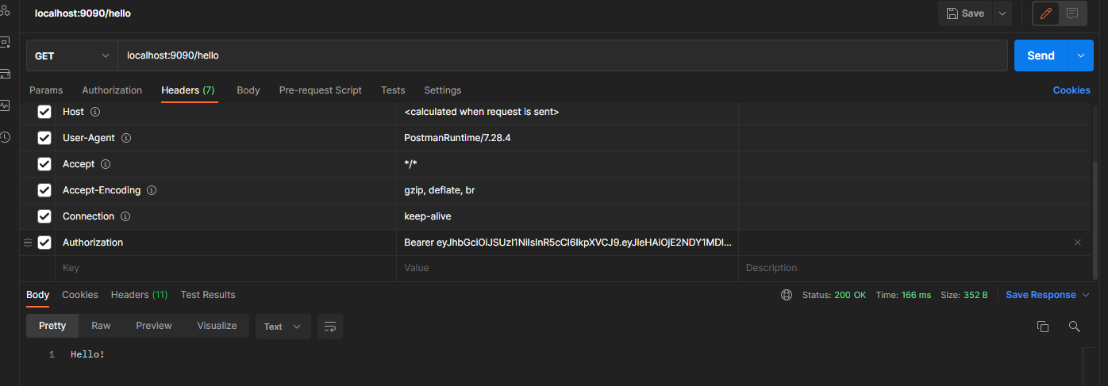
Task: Click the info icon next to Accept
Action: pyautogui.click(x=106, y=164)
